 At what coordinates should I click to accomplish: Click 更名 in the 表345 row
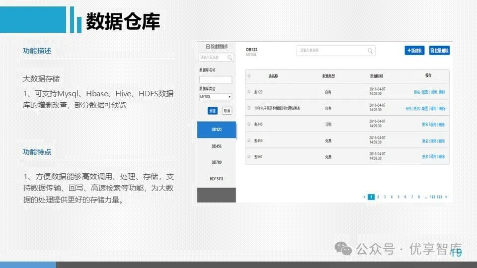(x=425, y=125)
